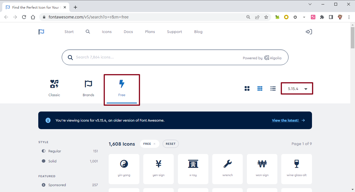This screenshot has height=192, width=355.
Task: Open the Chrome three-dot menu
Action: point(349,17)
